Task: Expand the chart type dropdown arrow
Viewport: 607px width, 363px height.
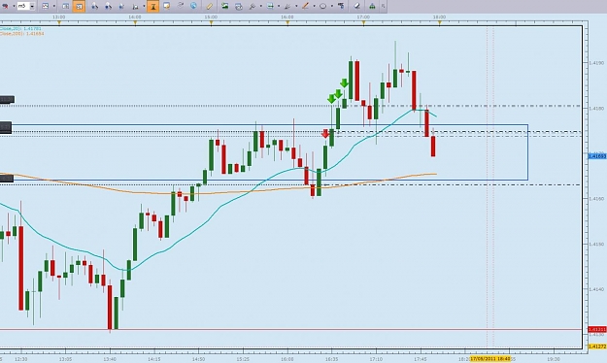Action: [x=53, y=6]
